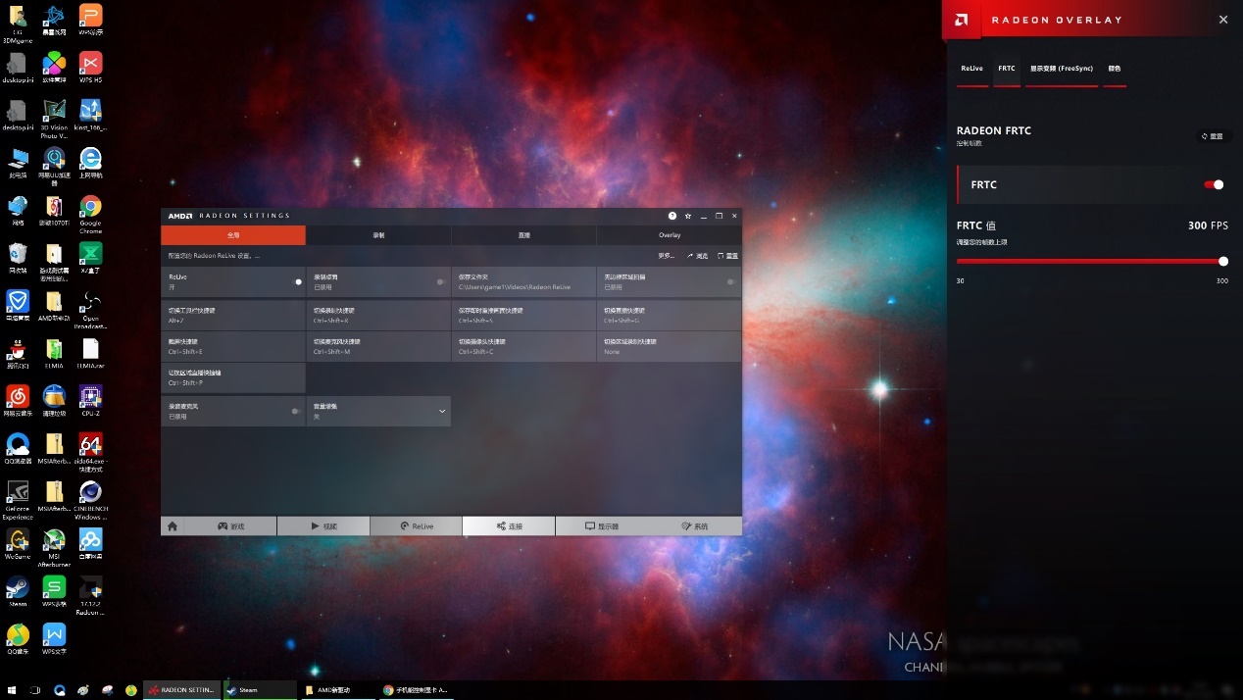Image resolution: width=1243 pixels, height=700 pixels.
Task: Open the help icon in Radeon Settings title bar
Action: pyautogui.click(x=672, y=216)
